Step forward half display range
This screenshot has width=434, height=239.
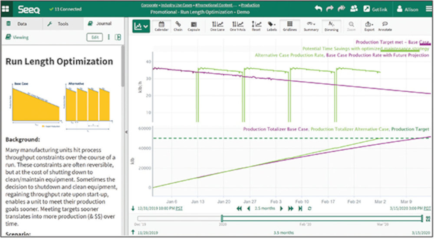point(282,209)
